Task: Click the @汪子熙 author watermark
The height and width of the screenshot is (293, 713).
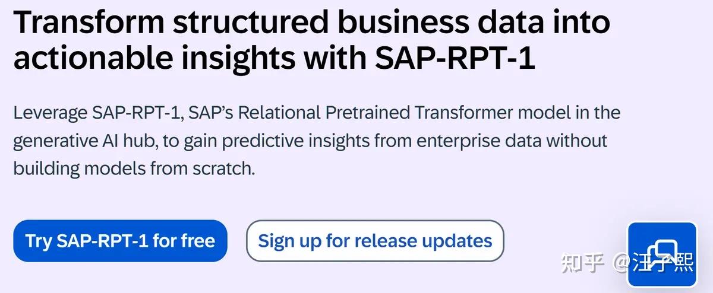Action: click(654, 263)
